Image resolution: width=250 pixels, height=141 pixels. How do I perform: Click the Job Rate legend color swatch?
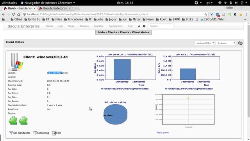[166, 89]
